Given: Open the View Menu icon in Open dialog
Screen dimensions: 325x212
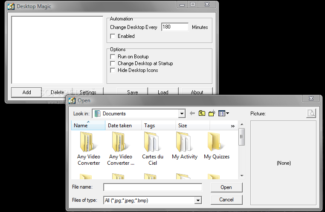Looking at the screenshot, I should tap(223, 113).
